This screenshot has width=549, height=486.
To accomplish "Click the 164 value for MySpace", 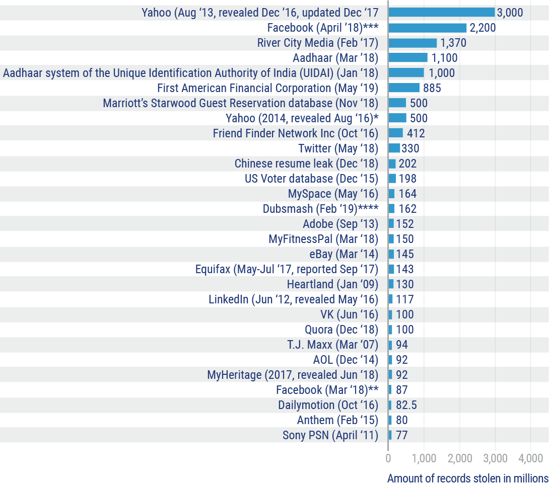I will click(407, 193).
